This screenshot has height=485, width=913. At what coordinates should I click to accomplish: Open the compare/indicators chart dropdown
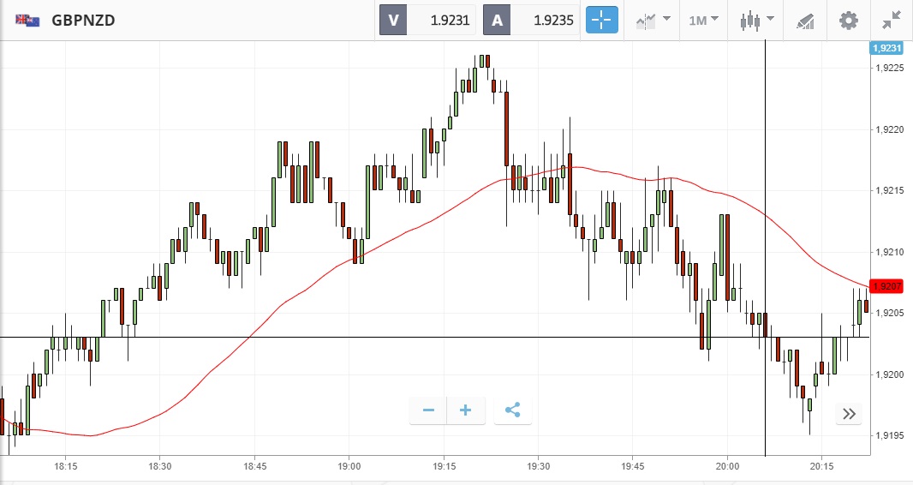pyautogui.click(x=652, y=20)
